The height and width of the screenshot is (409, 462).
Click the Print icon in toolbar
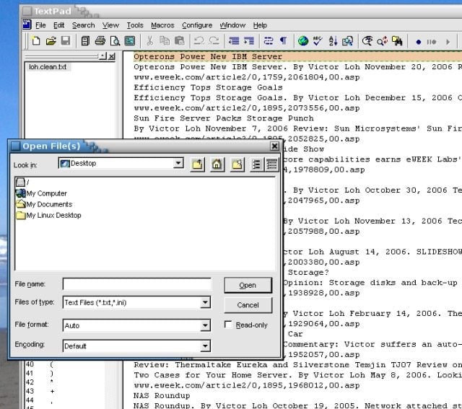click(x=100, y=40)
